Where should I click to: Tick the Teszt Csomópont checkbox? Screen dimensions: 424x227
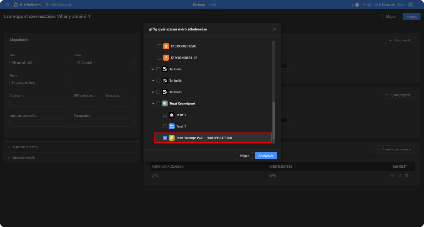[x=158, y=104]
